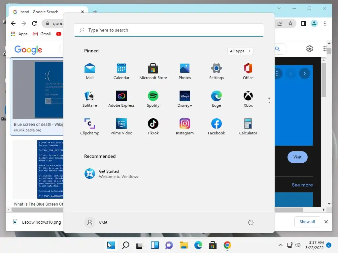Toggle Chrome side panel

pyautogui.click(x=304, y=23)
